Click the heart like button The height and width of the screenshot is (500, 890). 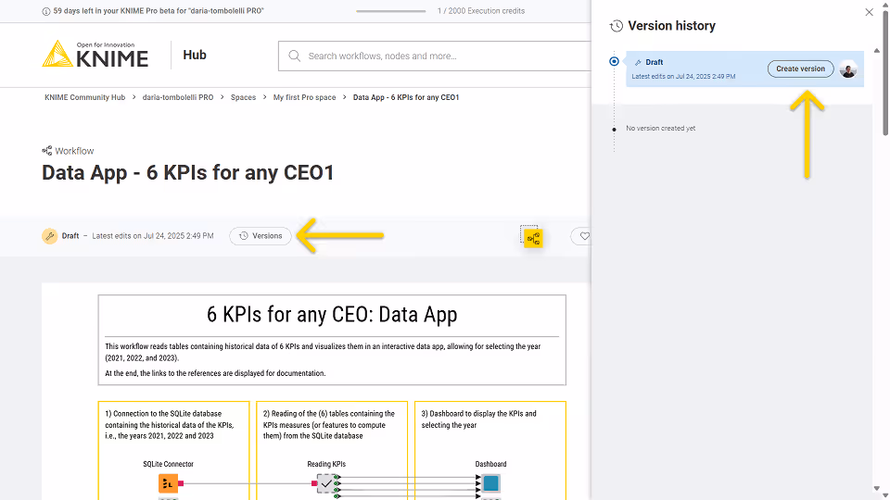click(x=584, y=236)
